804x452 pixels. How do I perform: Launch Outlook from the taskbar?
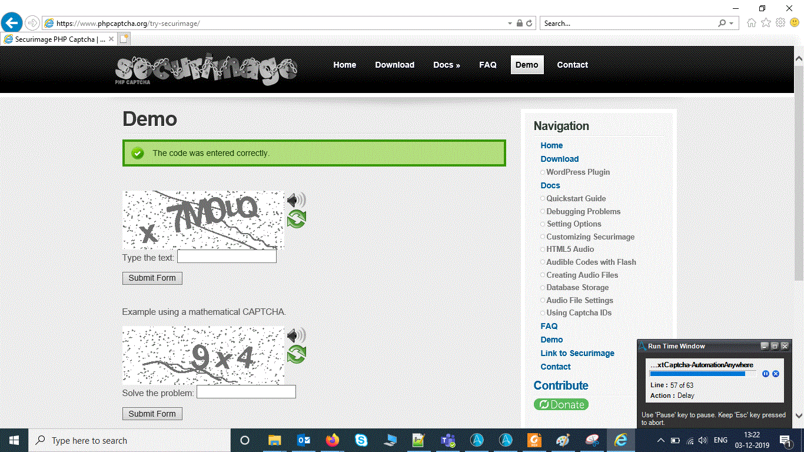click(304, 440)
